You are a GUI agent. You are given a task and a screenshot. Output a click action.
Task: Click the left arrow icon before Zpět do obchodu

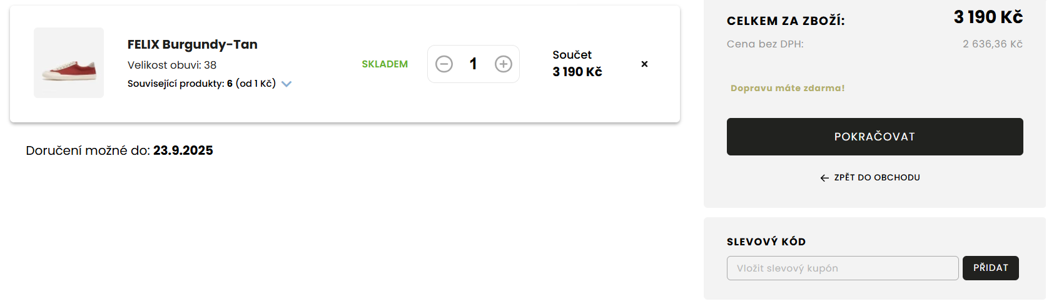click(824, 178)
